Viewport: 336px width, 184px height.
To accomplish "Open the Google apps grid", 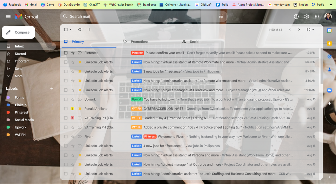I will coord(317,16).
